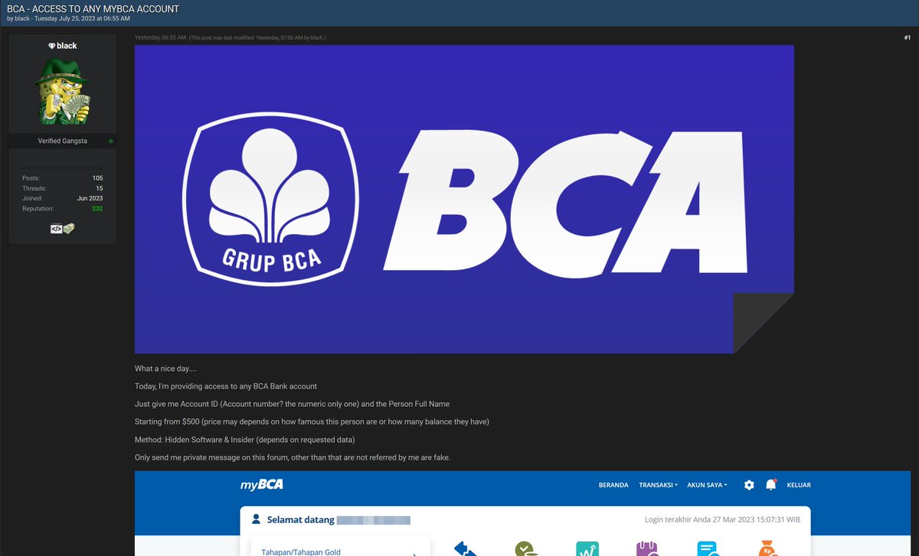
Task: Click the line 'Starting from $500'
Action: click(312, 421)
